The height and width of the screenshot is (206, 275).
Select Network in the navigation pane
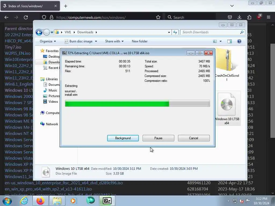[49, 124]
